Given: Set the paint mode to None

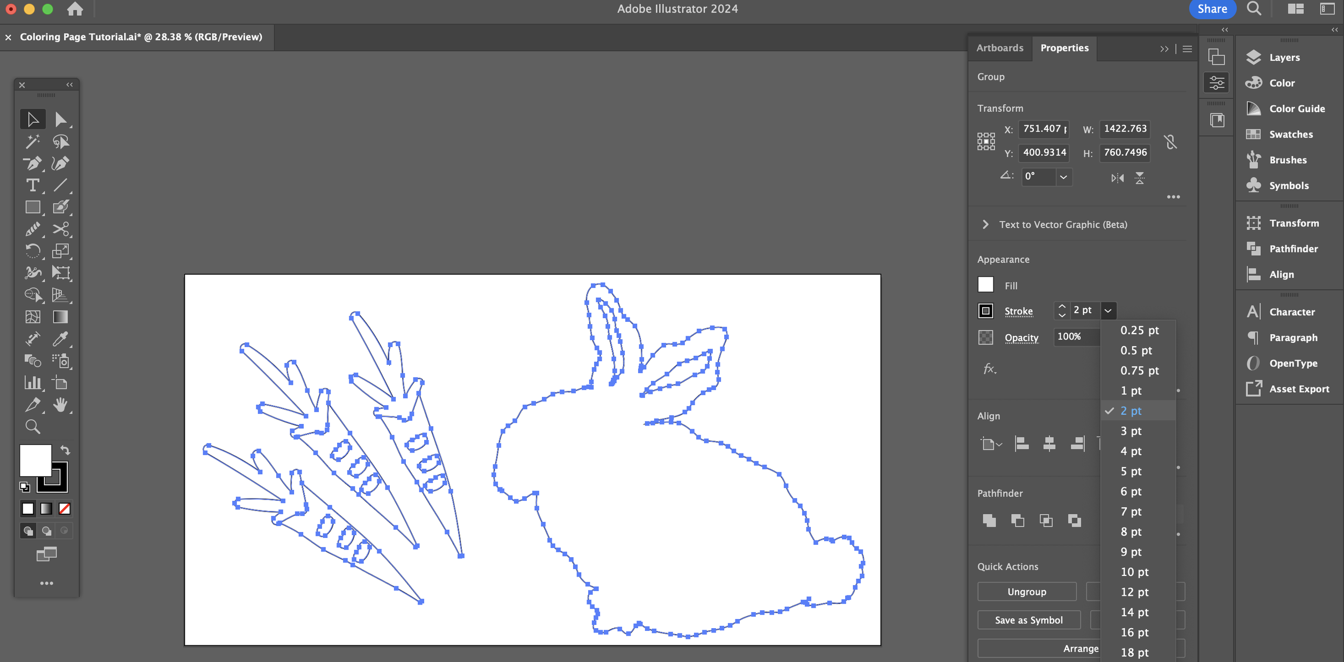Looking at the screenshot, I should pos(65,508).
